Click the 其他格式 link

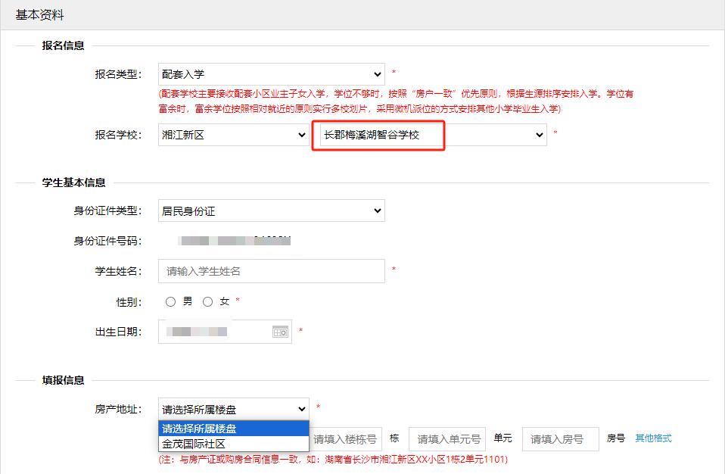652,438
